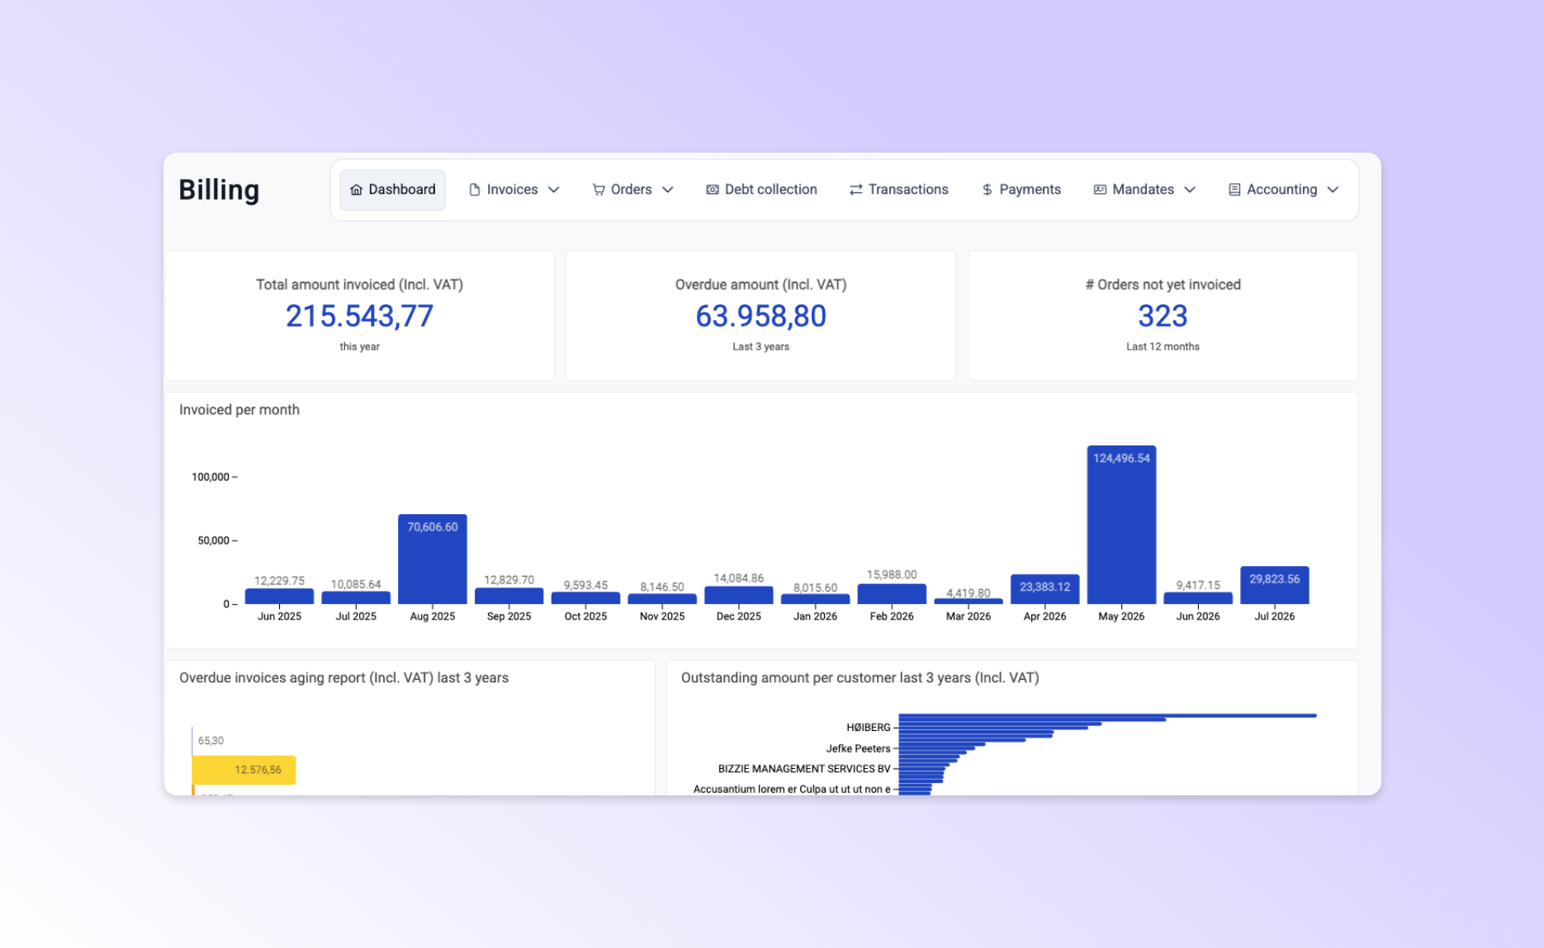The height and width of the screenshot is (948, 1544).
Task: Expand the Orders dropdown chevron
Action: [668, 190]
